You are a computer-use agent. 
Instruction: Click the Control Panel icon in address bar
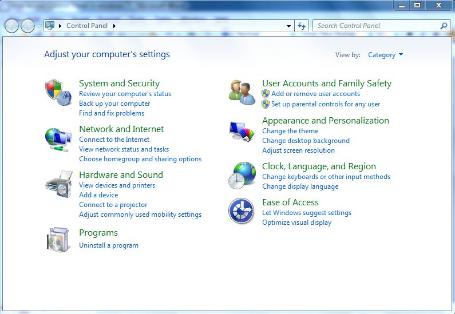[50, 26]
